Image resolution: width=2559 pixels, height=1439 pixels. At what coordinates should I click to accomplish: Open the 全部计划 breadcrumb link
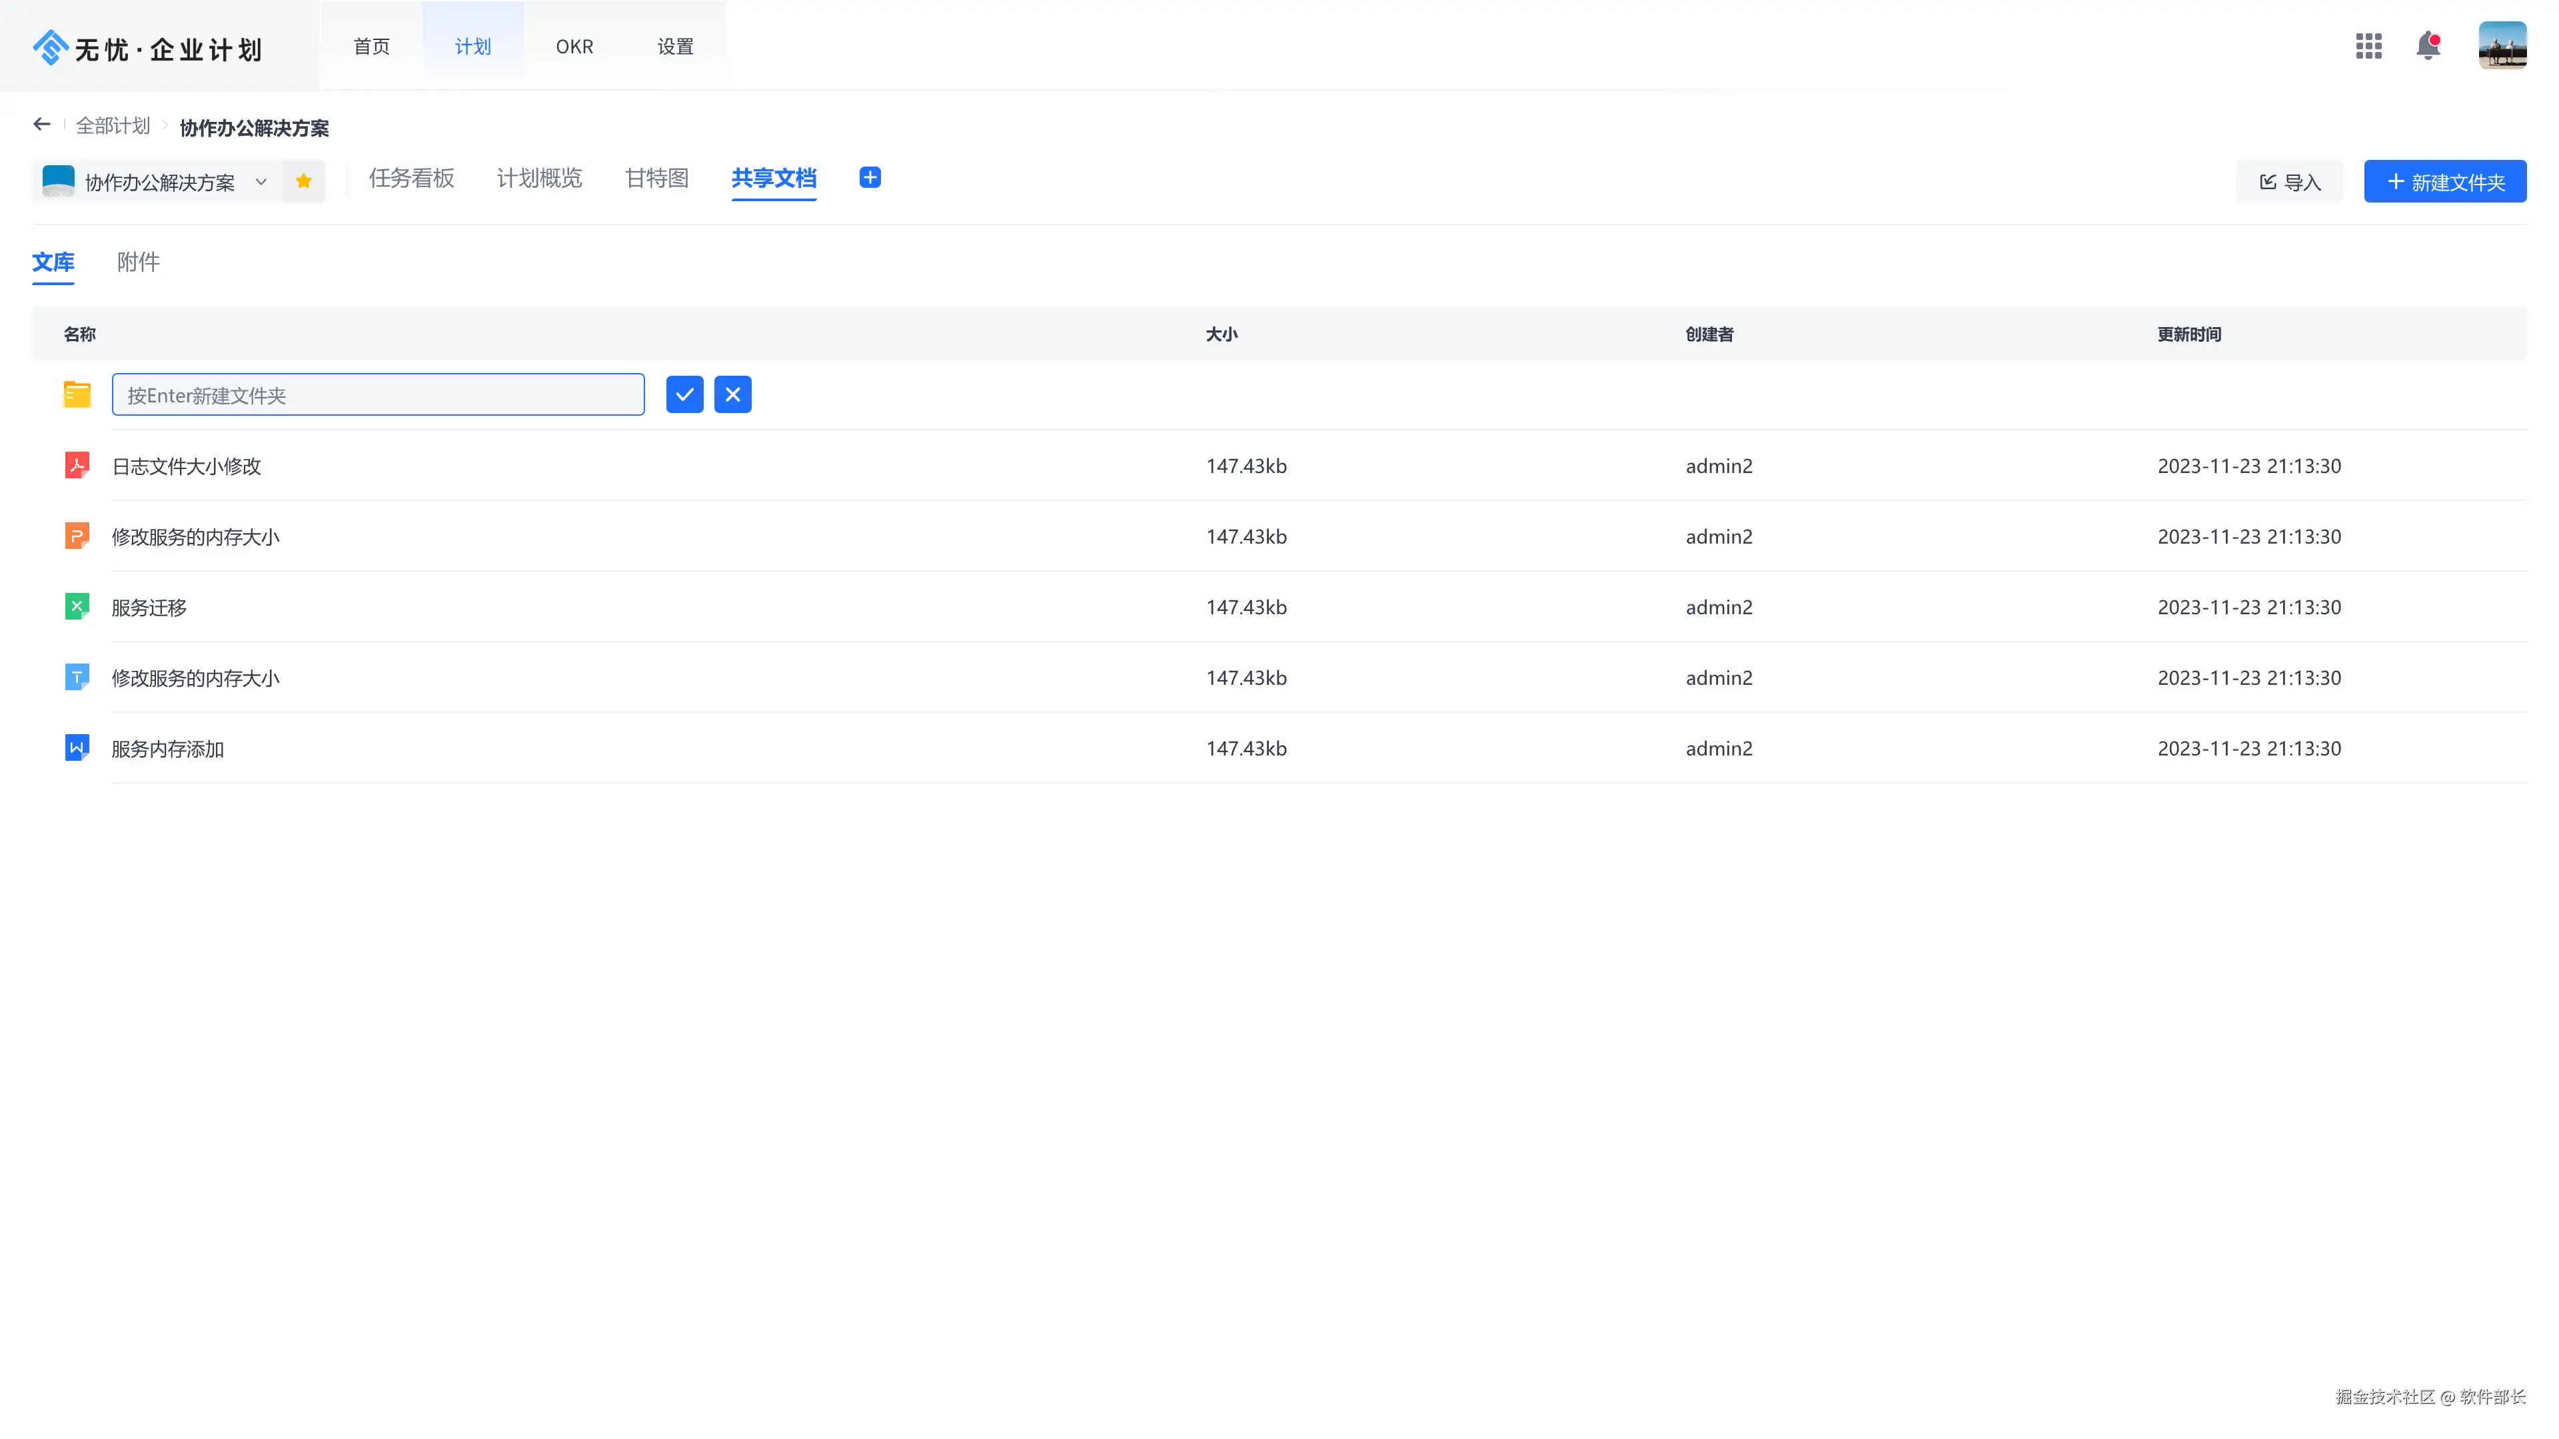tap(112, 125)
